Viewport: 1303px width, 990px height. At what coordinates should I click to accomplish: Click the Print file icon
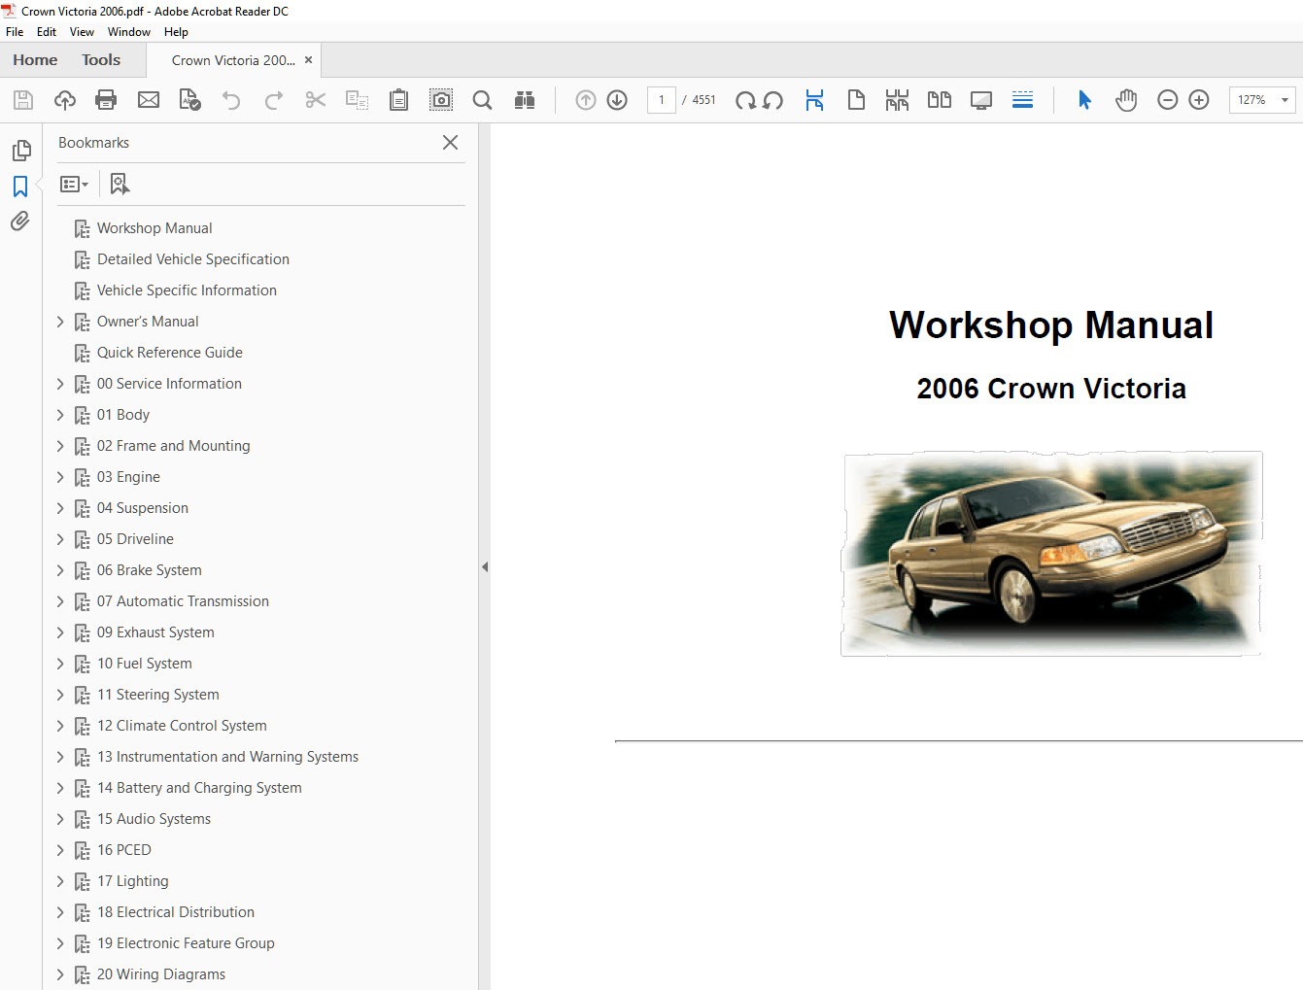click(106, 100)
